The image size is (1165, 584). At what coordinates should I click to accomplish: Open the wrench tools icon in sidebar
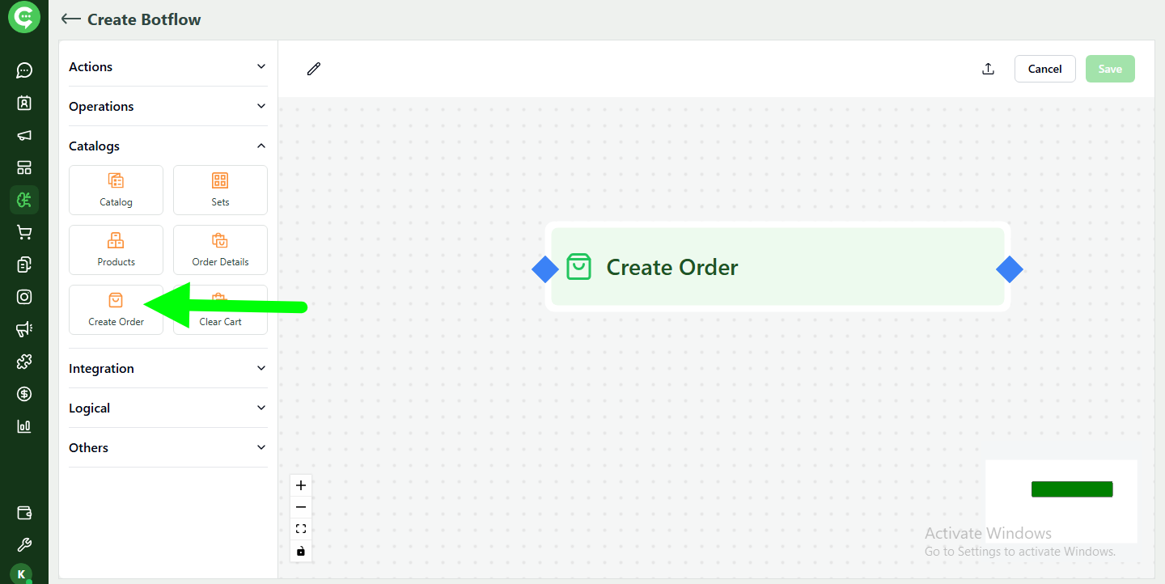coord(23,544)
